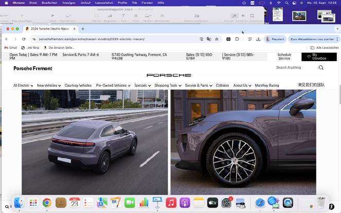Click the Porsche Fremont site title

point(33,68)
